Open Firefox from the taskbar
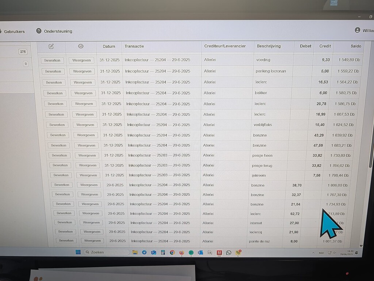The image size is (374, 281). (x=182, y=252)
